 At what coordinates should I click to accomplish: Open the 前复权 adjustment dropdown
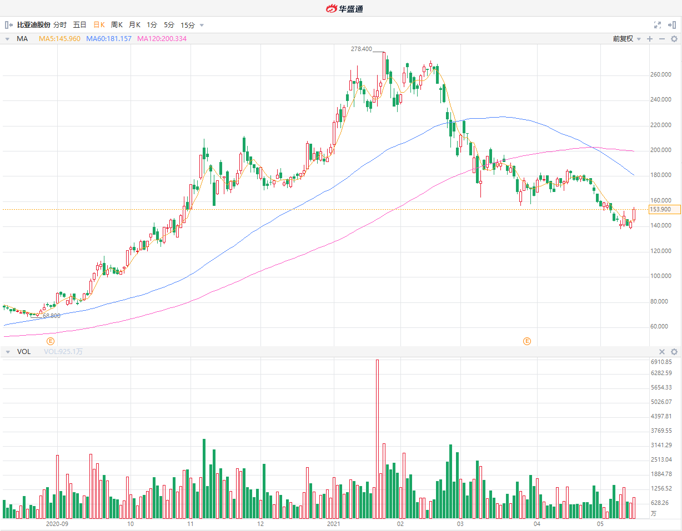[x=626, y=39]
